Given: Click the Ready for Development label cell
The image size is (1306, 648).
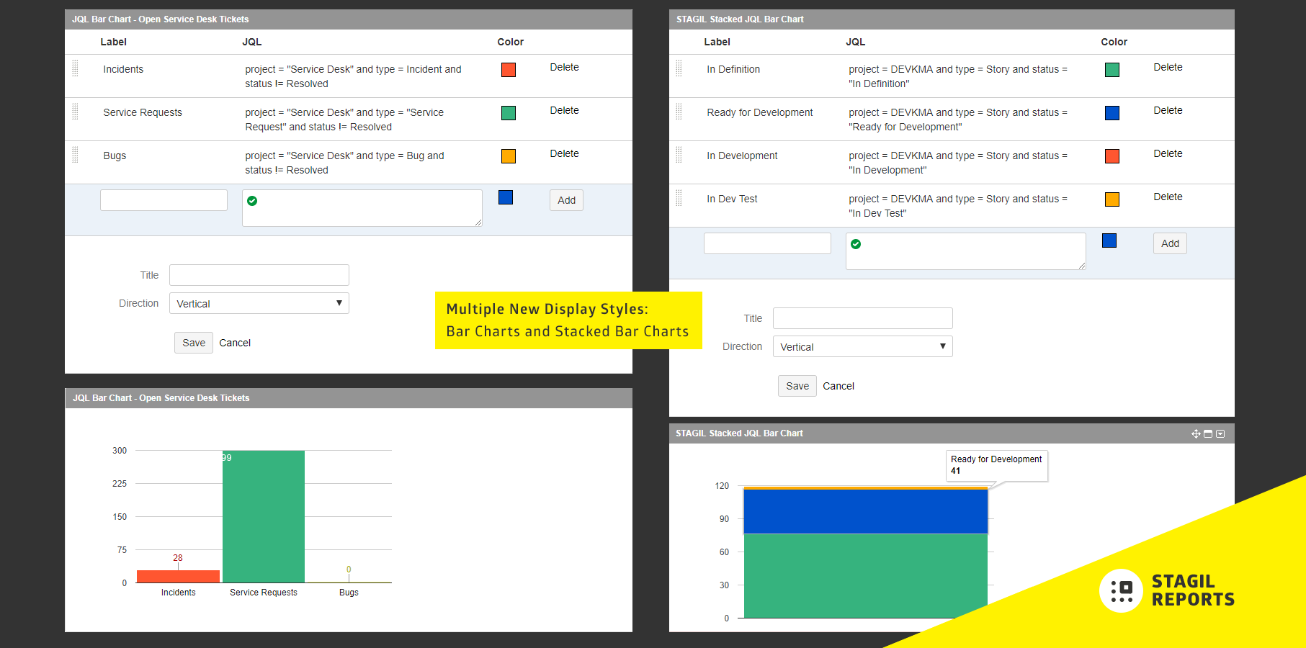Looking at the screenshot, I should 760,112.
